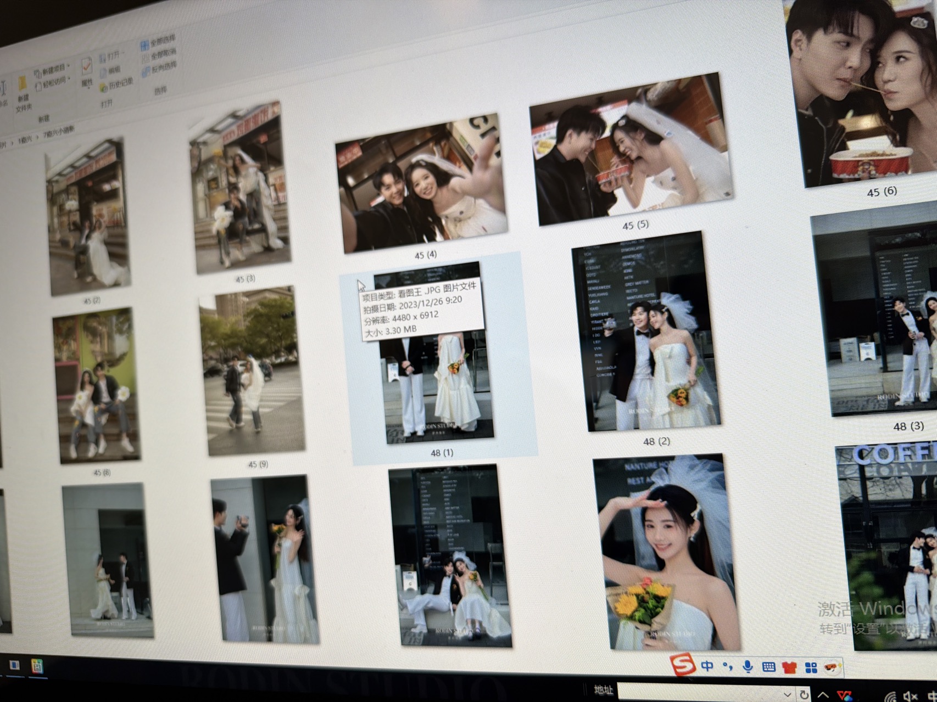This screenshot has width=937, height=702.
Task: Open the taskbar address bar dropdown arrow
Action: point(787,695)
